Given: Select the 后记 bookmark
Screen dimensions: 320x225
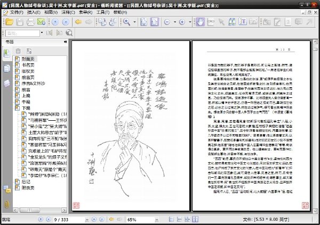Looking at the screenshot, I should click(26, 181).
